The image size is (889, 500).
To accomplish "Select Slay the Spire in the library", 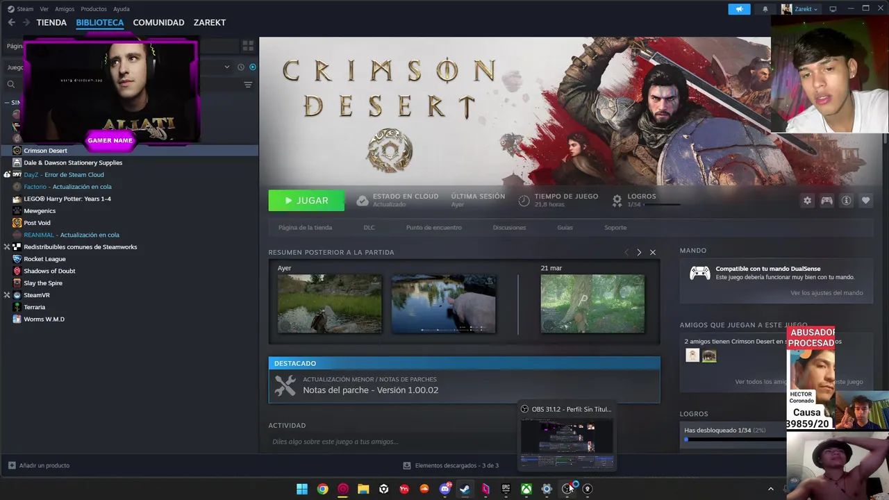I will pyautogui.click(x=43, y=283).
